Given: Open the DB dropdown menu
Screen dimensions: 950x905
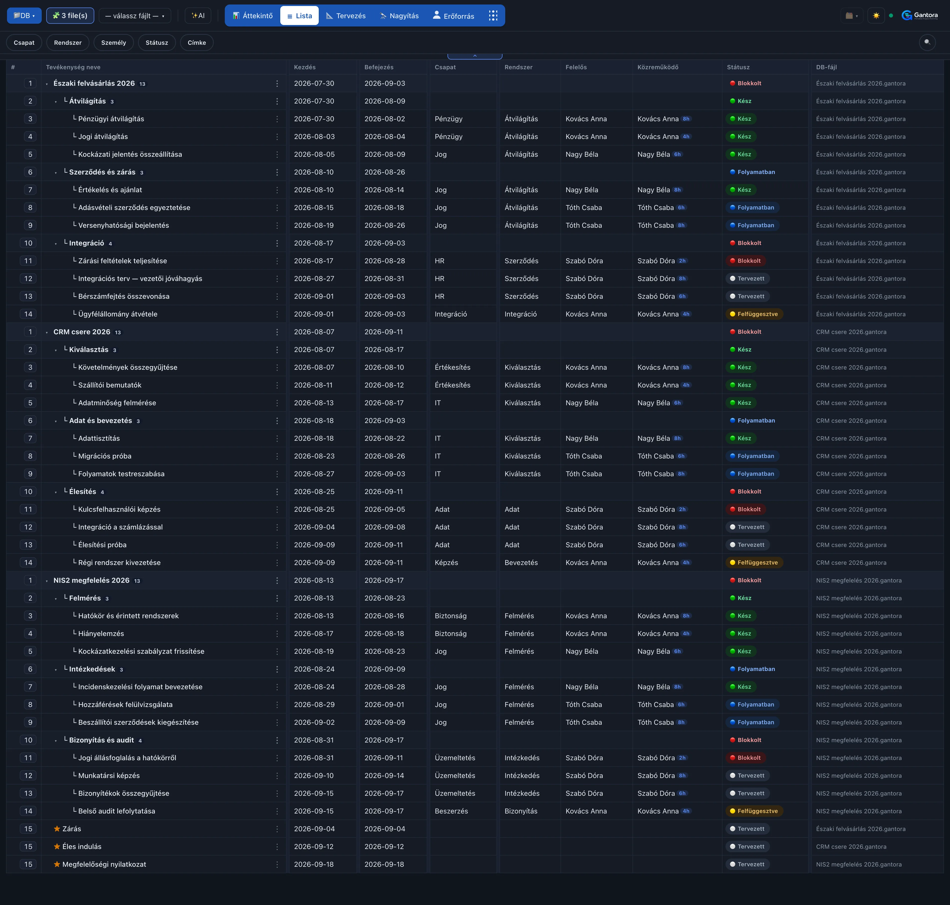Looking at the screenshot, I should pos(24,15).
